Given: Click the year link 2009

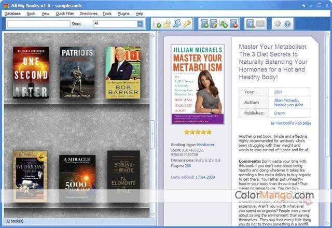Looking at the screenshot, I should tap(278, 92).
